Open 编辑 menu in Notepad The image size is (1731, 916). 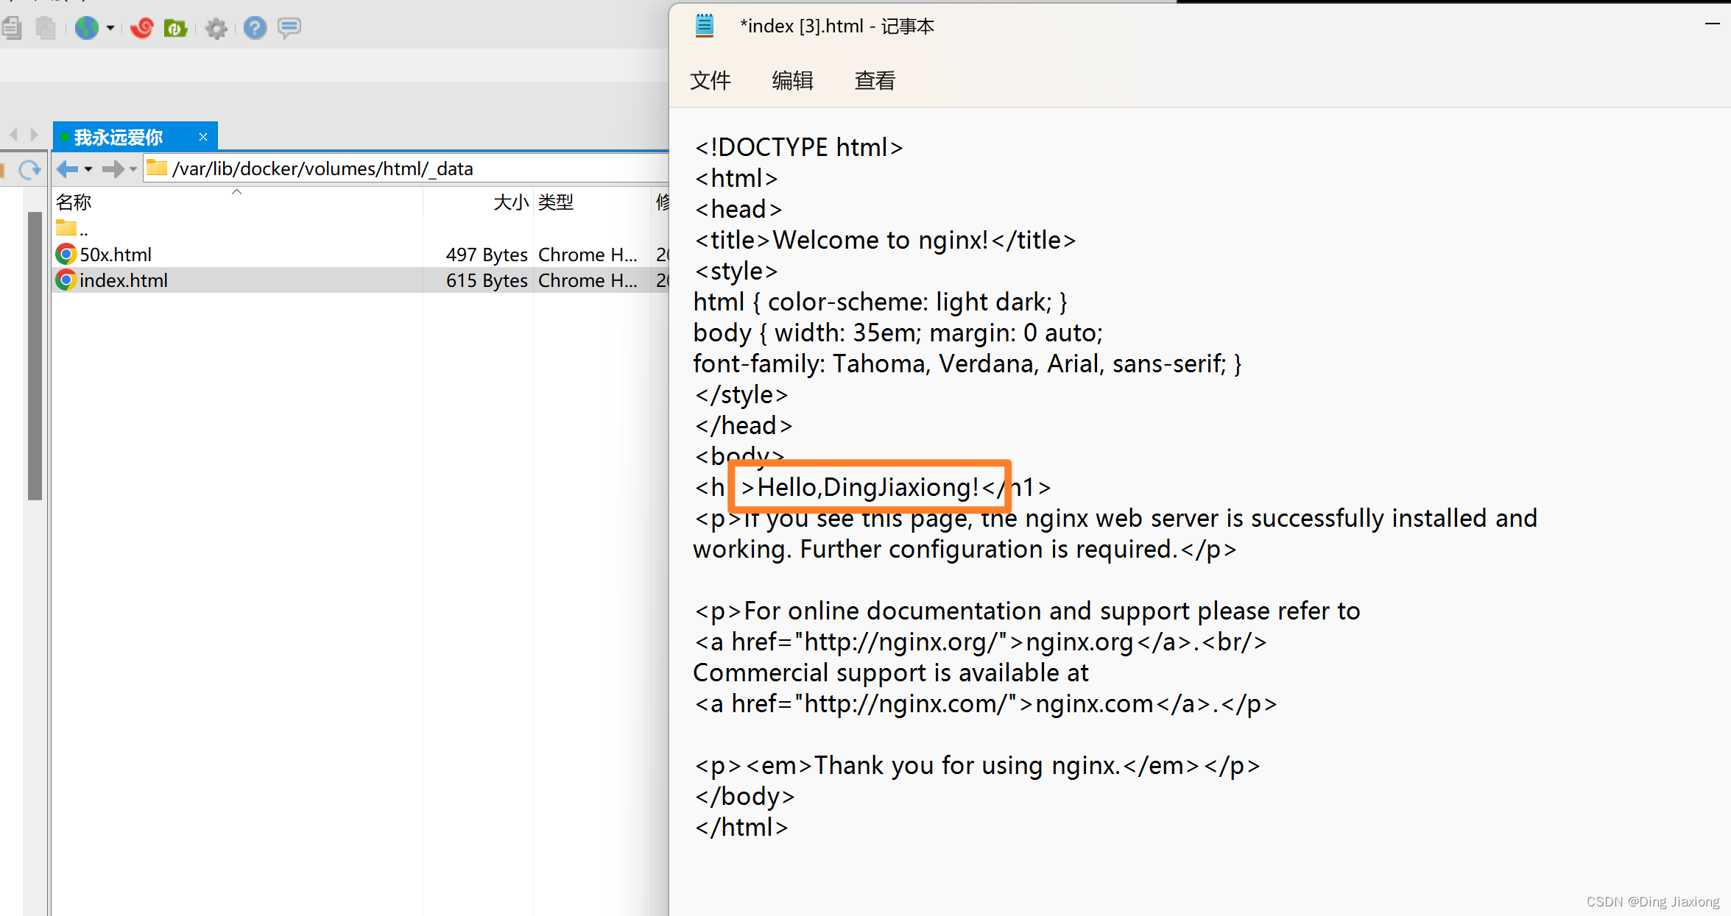pos(792,80)
